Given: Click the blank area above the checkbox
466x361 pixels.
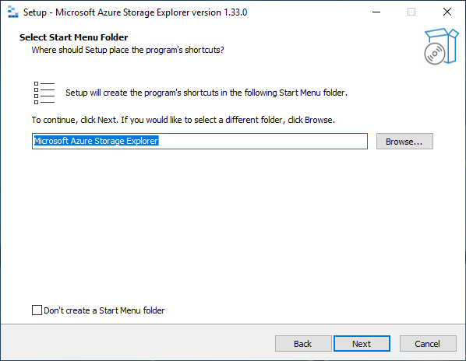Looking at the screenshot, I should (x=231, y=226).
